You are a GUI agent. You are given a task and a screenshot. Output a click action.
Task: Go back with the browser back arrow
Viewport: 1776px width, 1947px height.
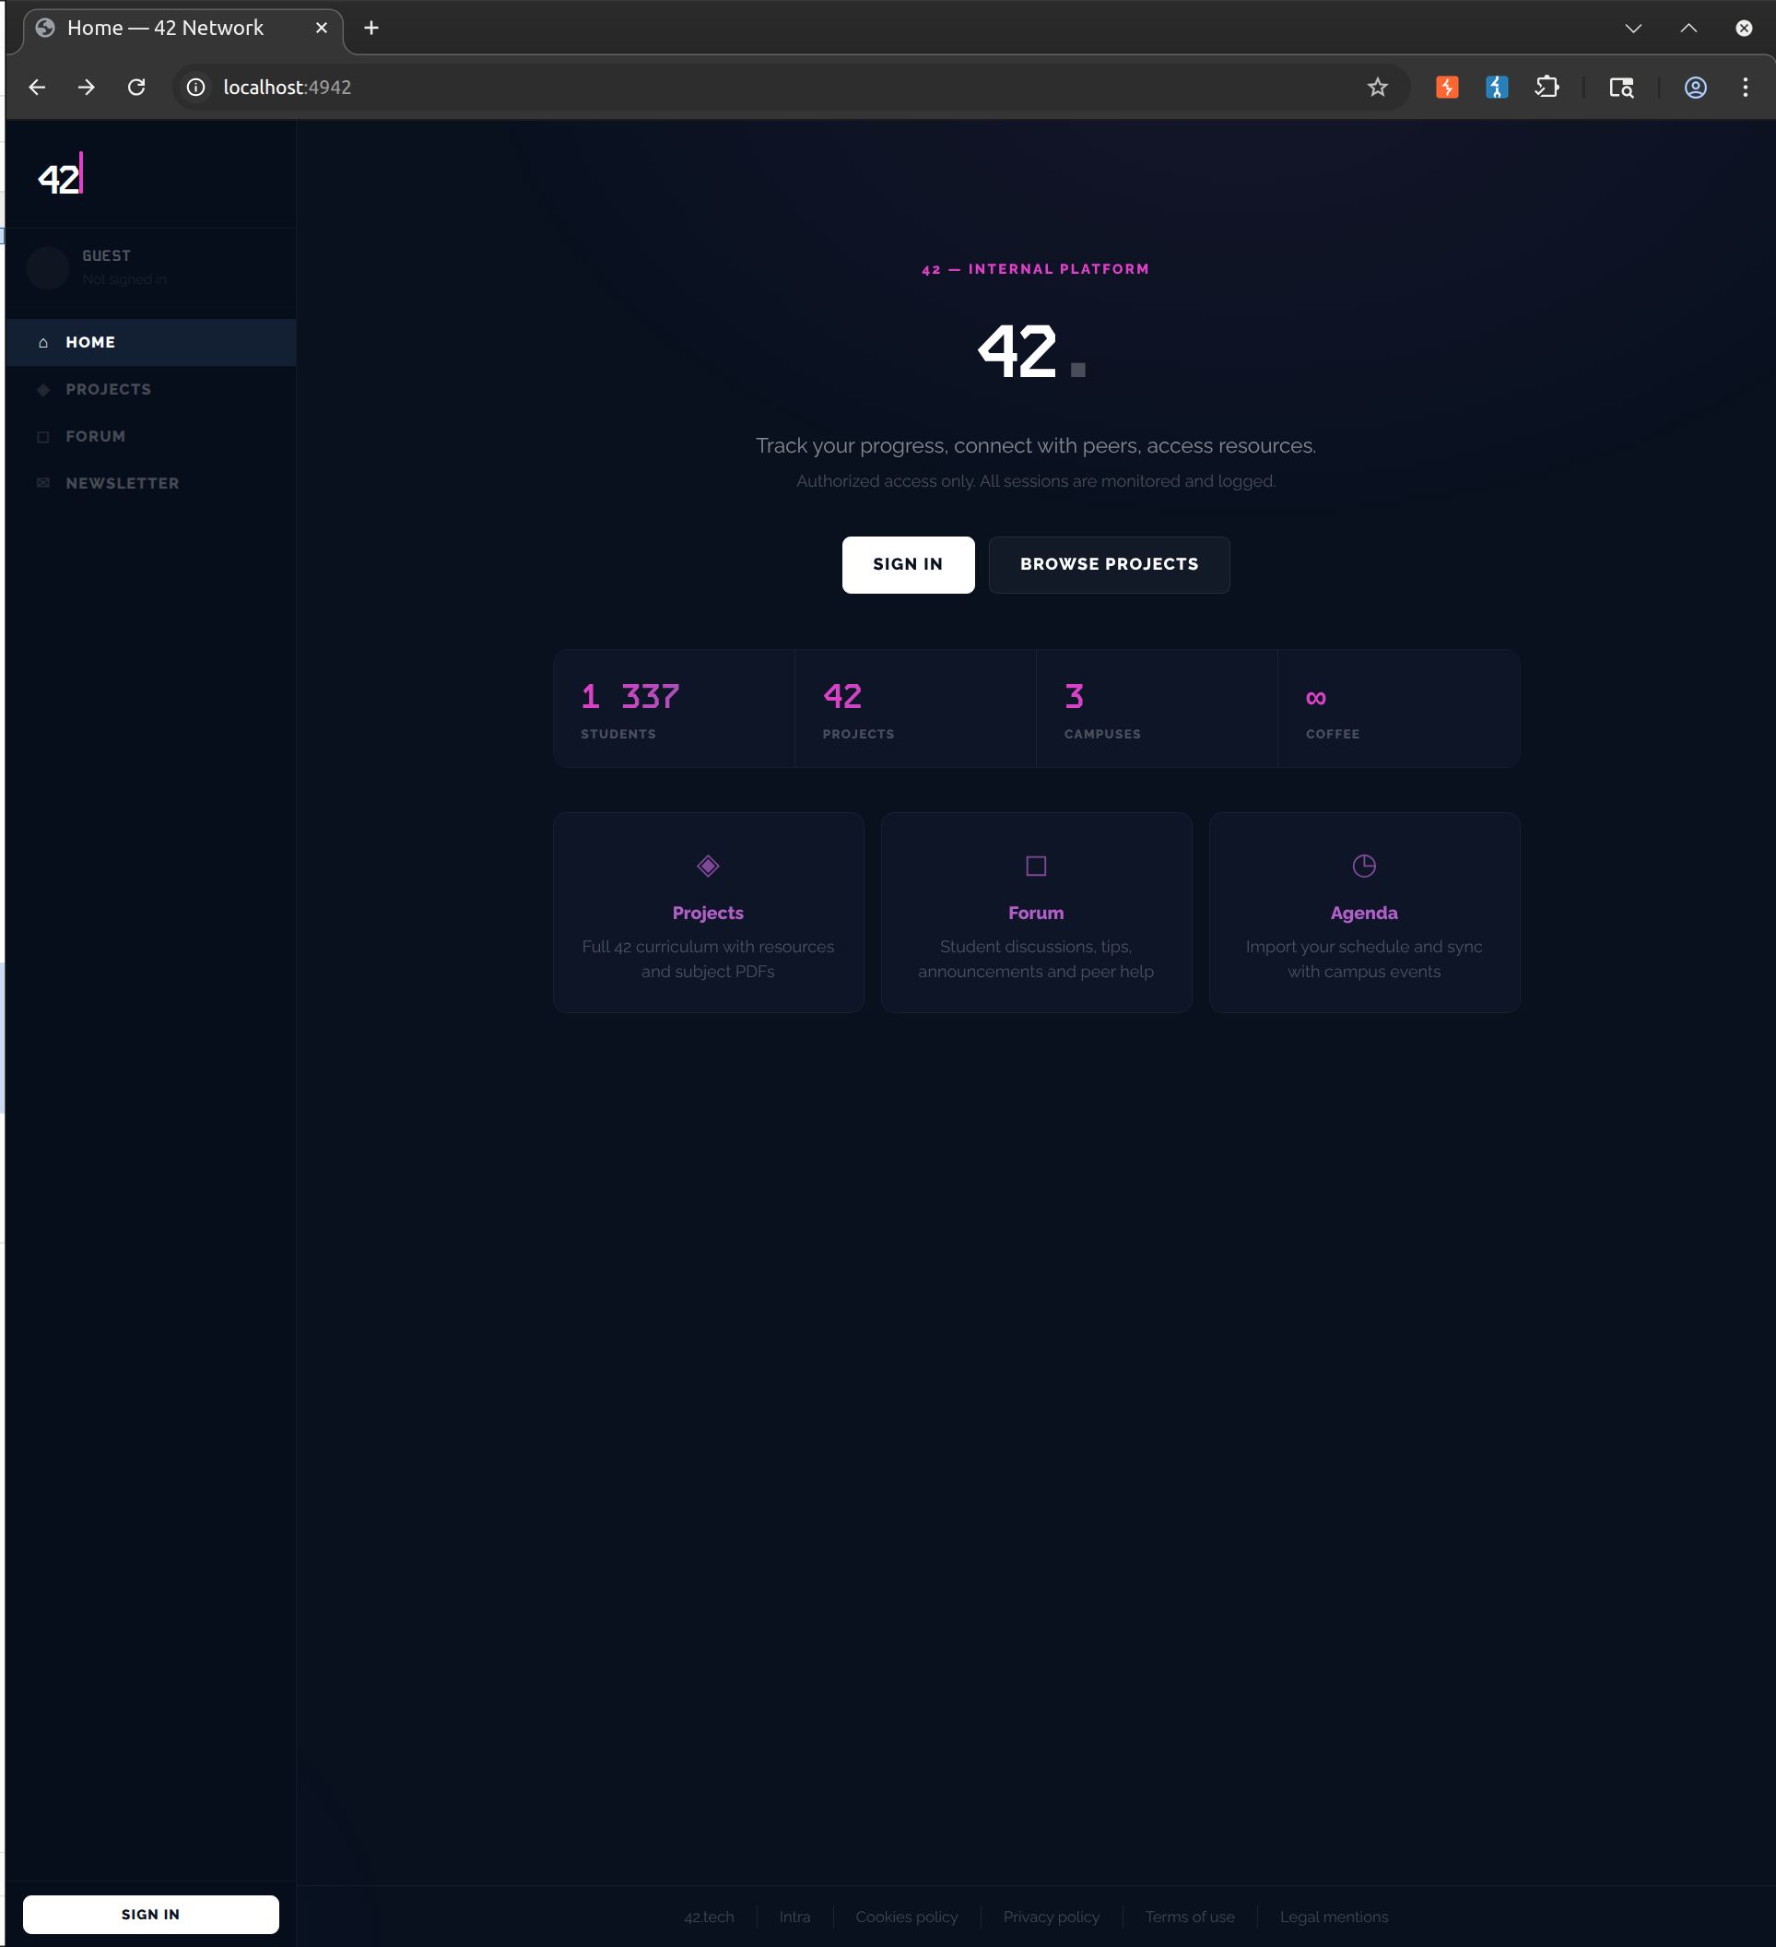[38, 87]
